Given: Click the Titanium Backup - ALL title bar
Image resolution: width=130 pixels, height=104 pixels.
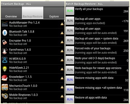Looking at the screenshot, I should click(33, 4).
